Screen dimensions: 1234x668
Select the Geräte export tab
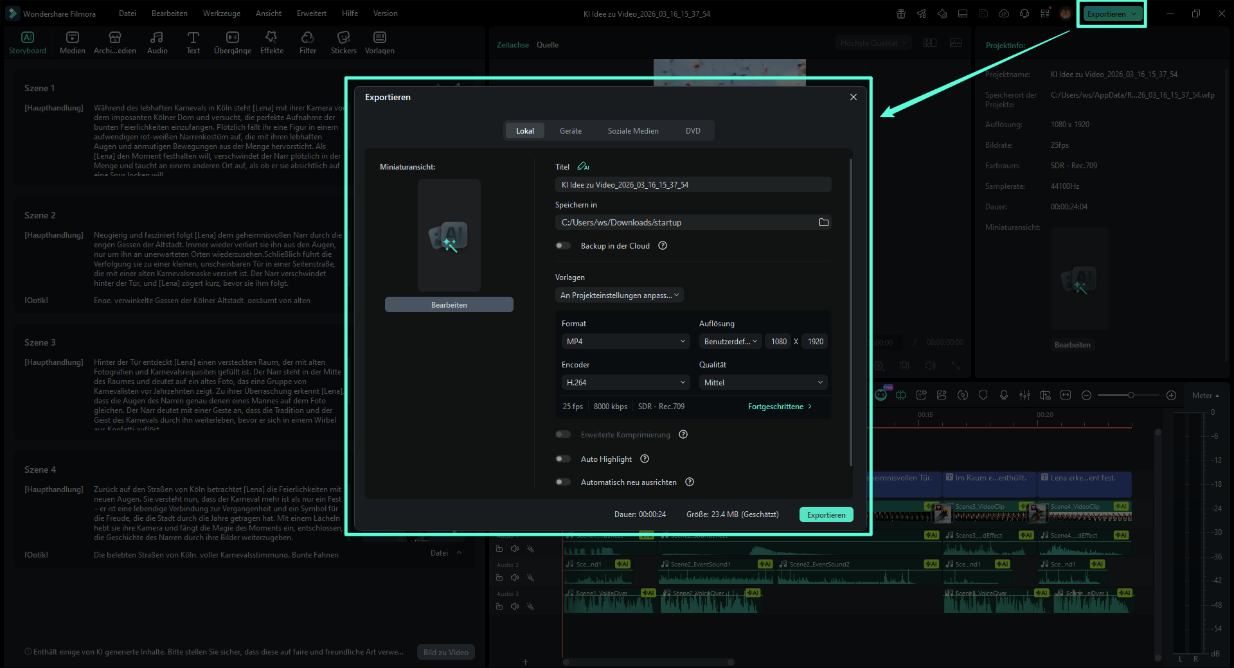coord(570,130)
